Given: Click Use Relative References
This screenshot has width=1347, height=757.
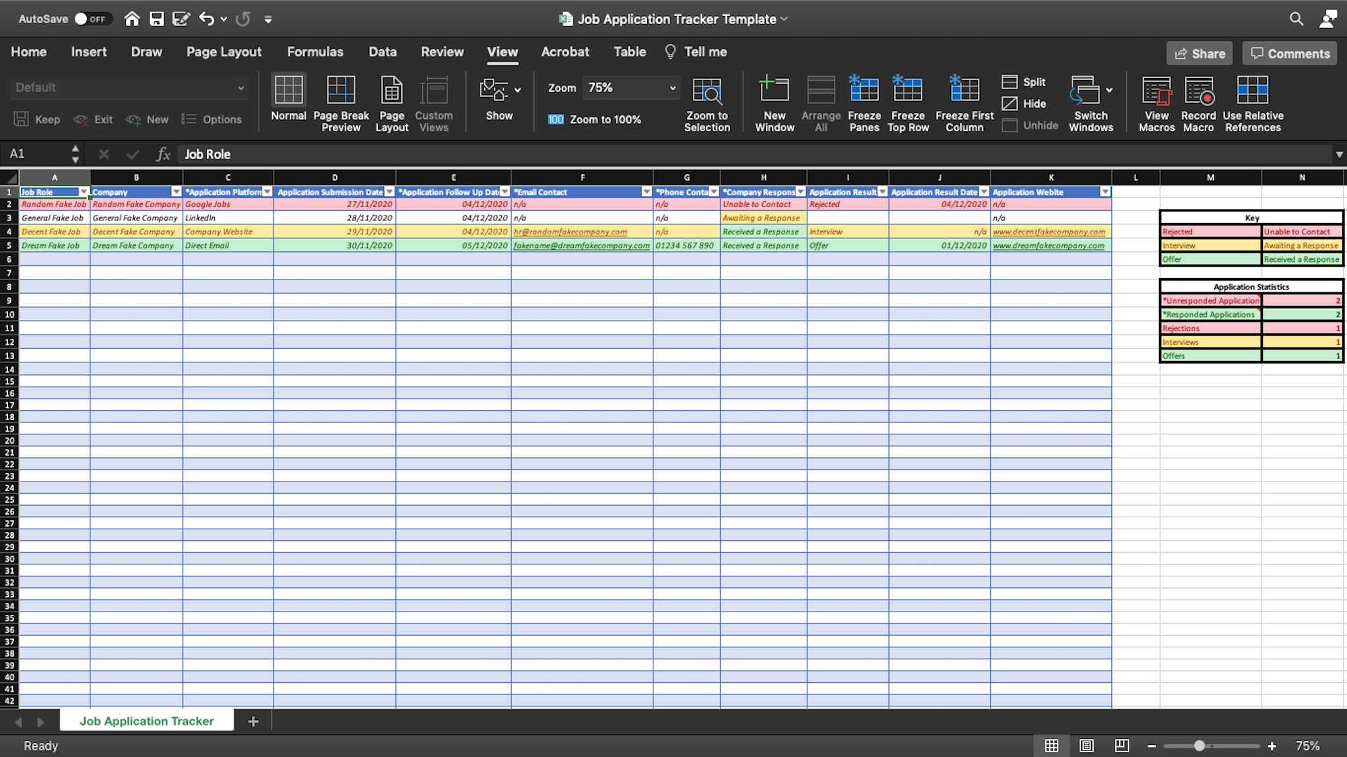Looking at the screenshot, I should tap(1253, 101).
